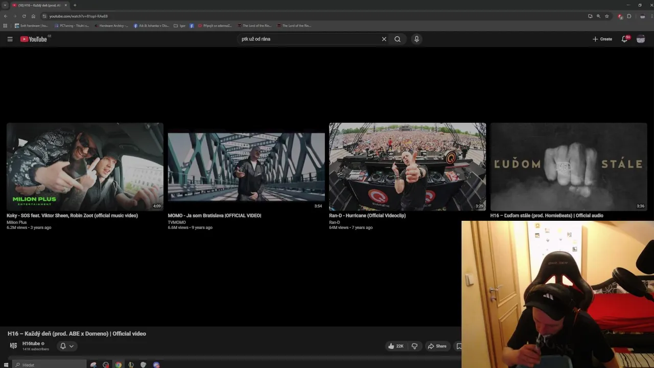Visit the TVMOMO channel
This screenshot has width=654, height=368.
tap(177, 222)
